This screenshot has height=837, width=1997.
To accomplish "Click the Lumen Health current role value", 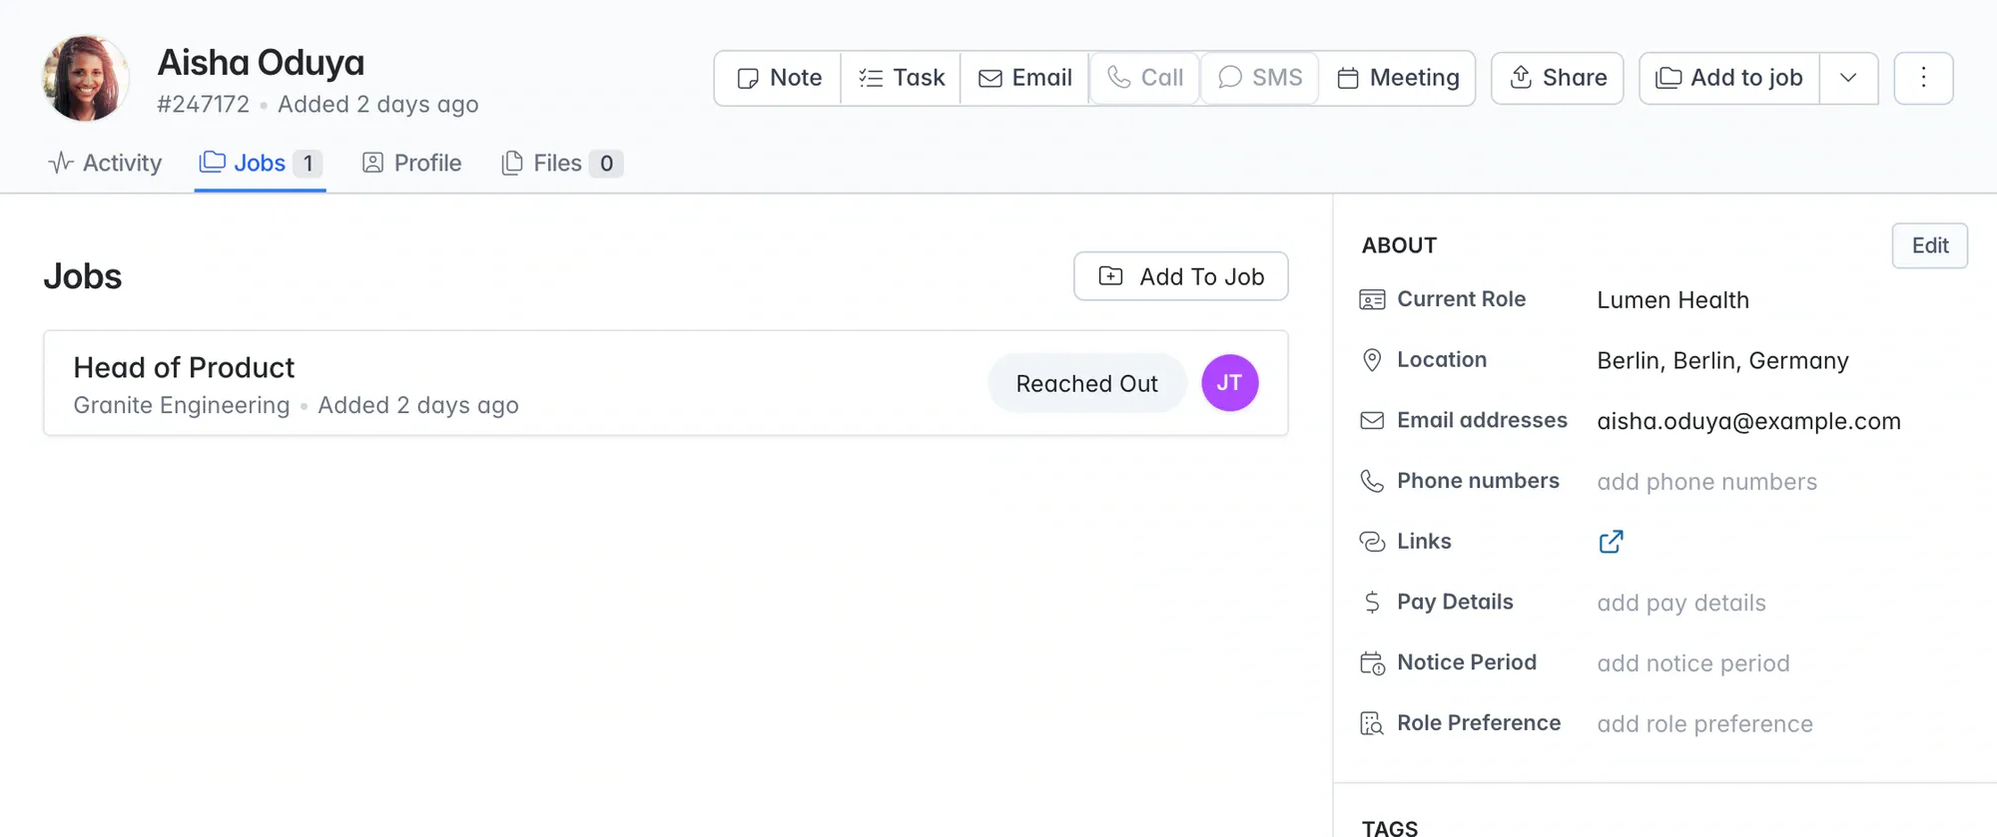I will (1672, 300).
